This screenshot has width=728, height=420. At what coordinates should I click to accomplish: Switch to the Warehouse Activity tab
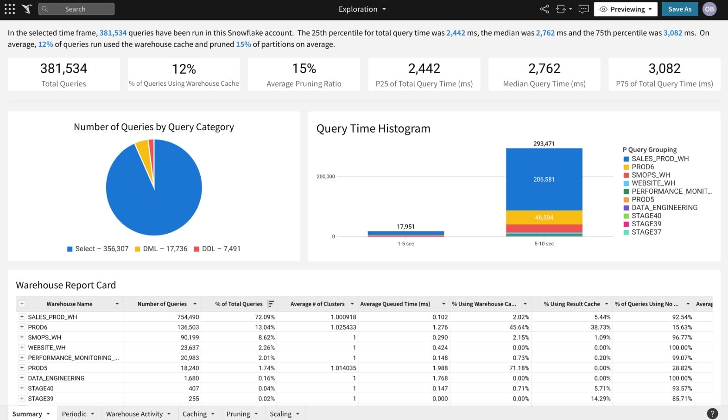[134, 414]
